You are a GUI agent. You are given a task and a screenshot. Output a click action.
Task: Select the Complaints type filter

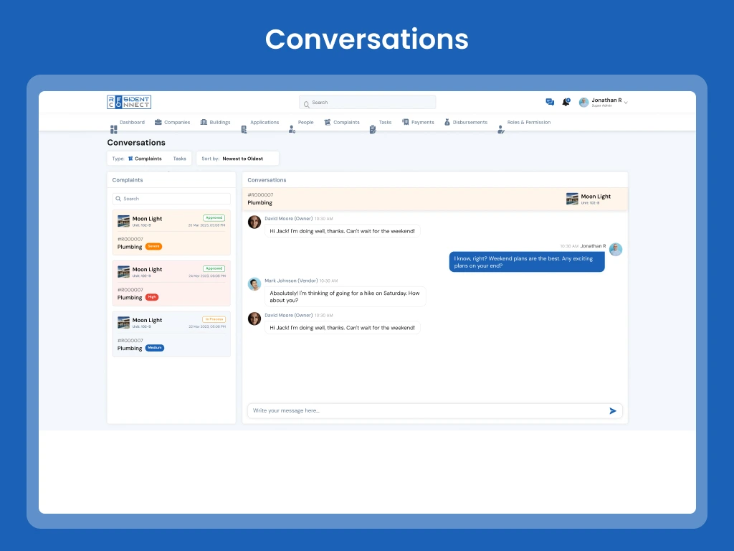pyautogui.click(x=145, y=159)
